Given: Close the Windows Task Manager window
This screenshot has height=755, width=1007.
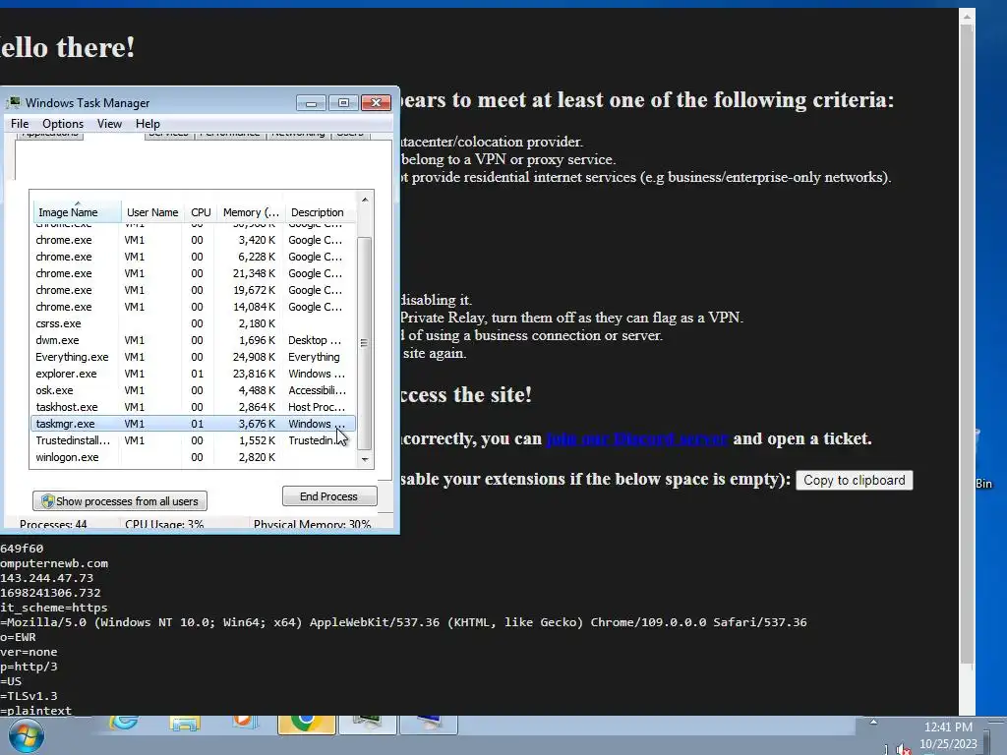Looking at the screenshot, I should click(377, 102).
